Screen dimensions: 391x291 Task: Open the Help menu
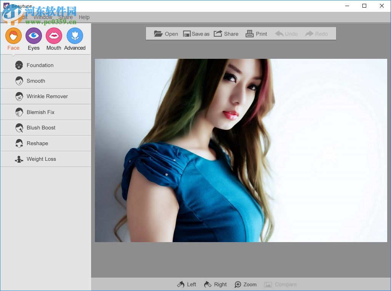point(84,17)
